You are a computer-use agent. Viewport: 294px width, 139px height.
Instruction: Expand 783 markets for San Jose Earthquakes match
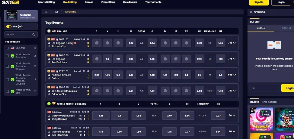(x=232, y=91)
